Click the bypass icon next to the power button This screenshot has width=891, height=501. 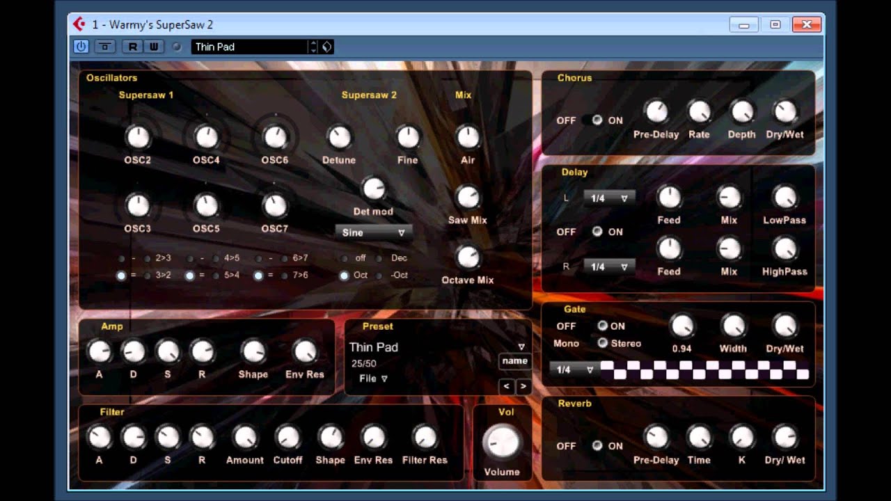point(105,47)
